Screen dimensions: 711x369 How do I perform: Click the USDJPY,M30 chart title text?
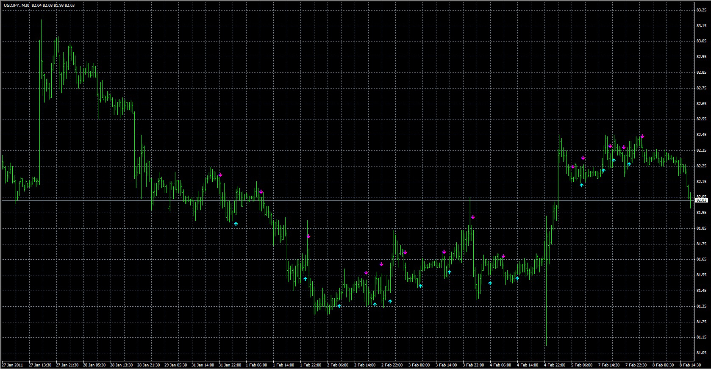tap(16, 6)
